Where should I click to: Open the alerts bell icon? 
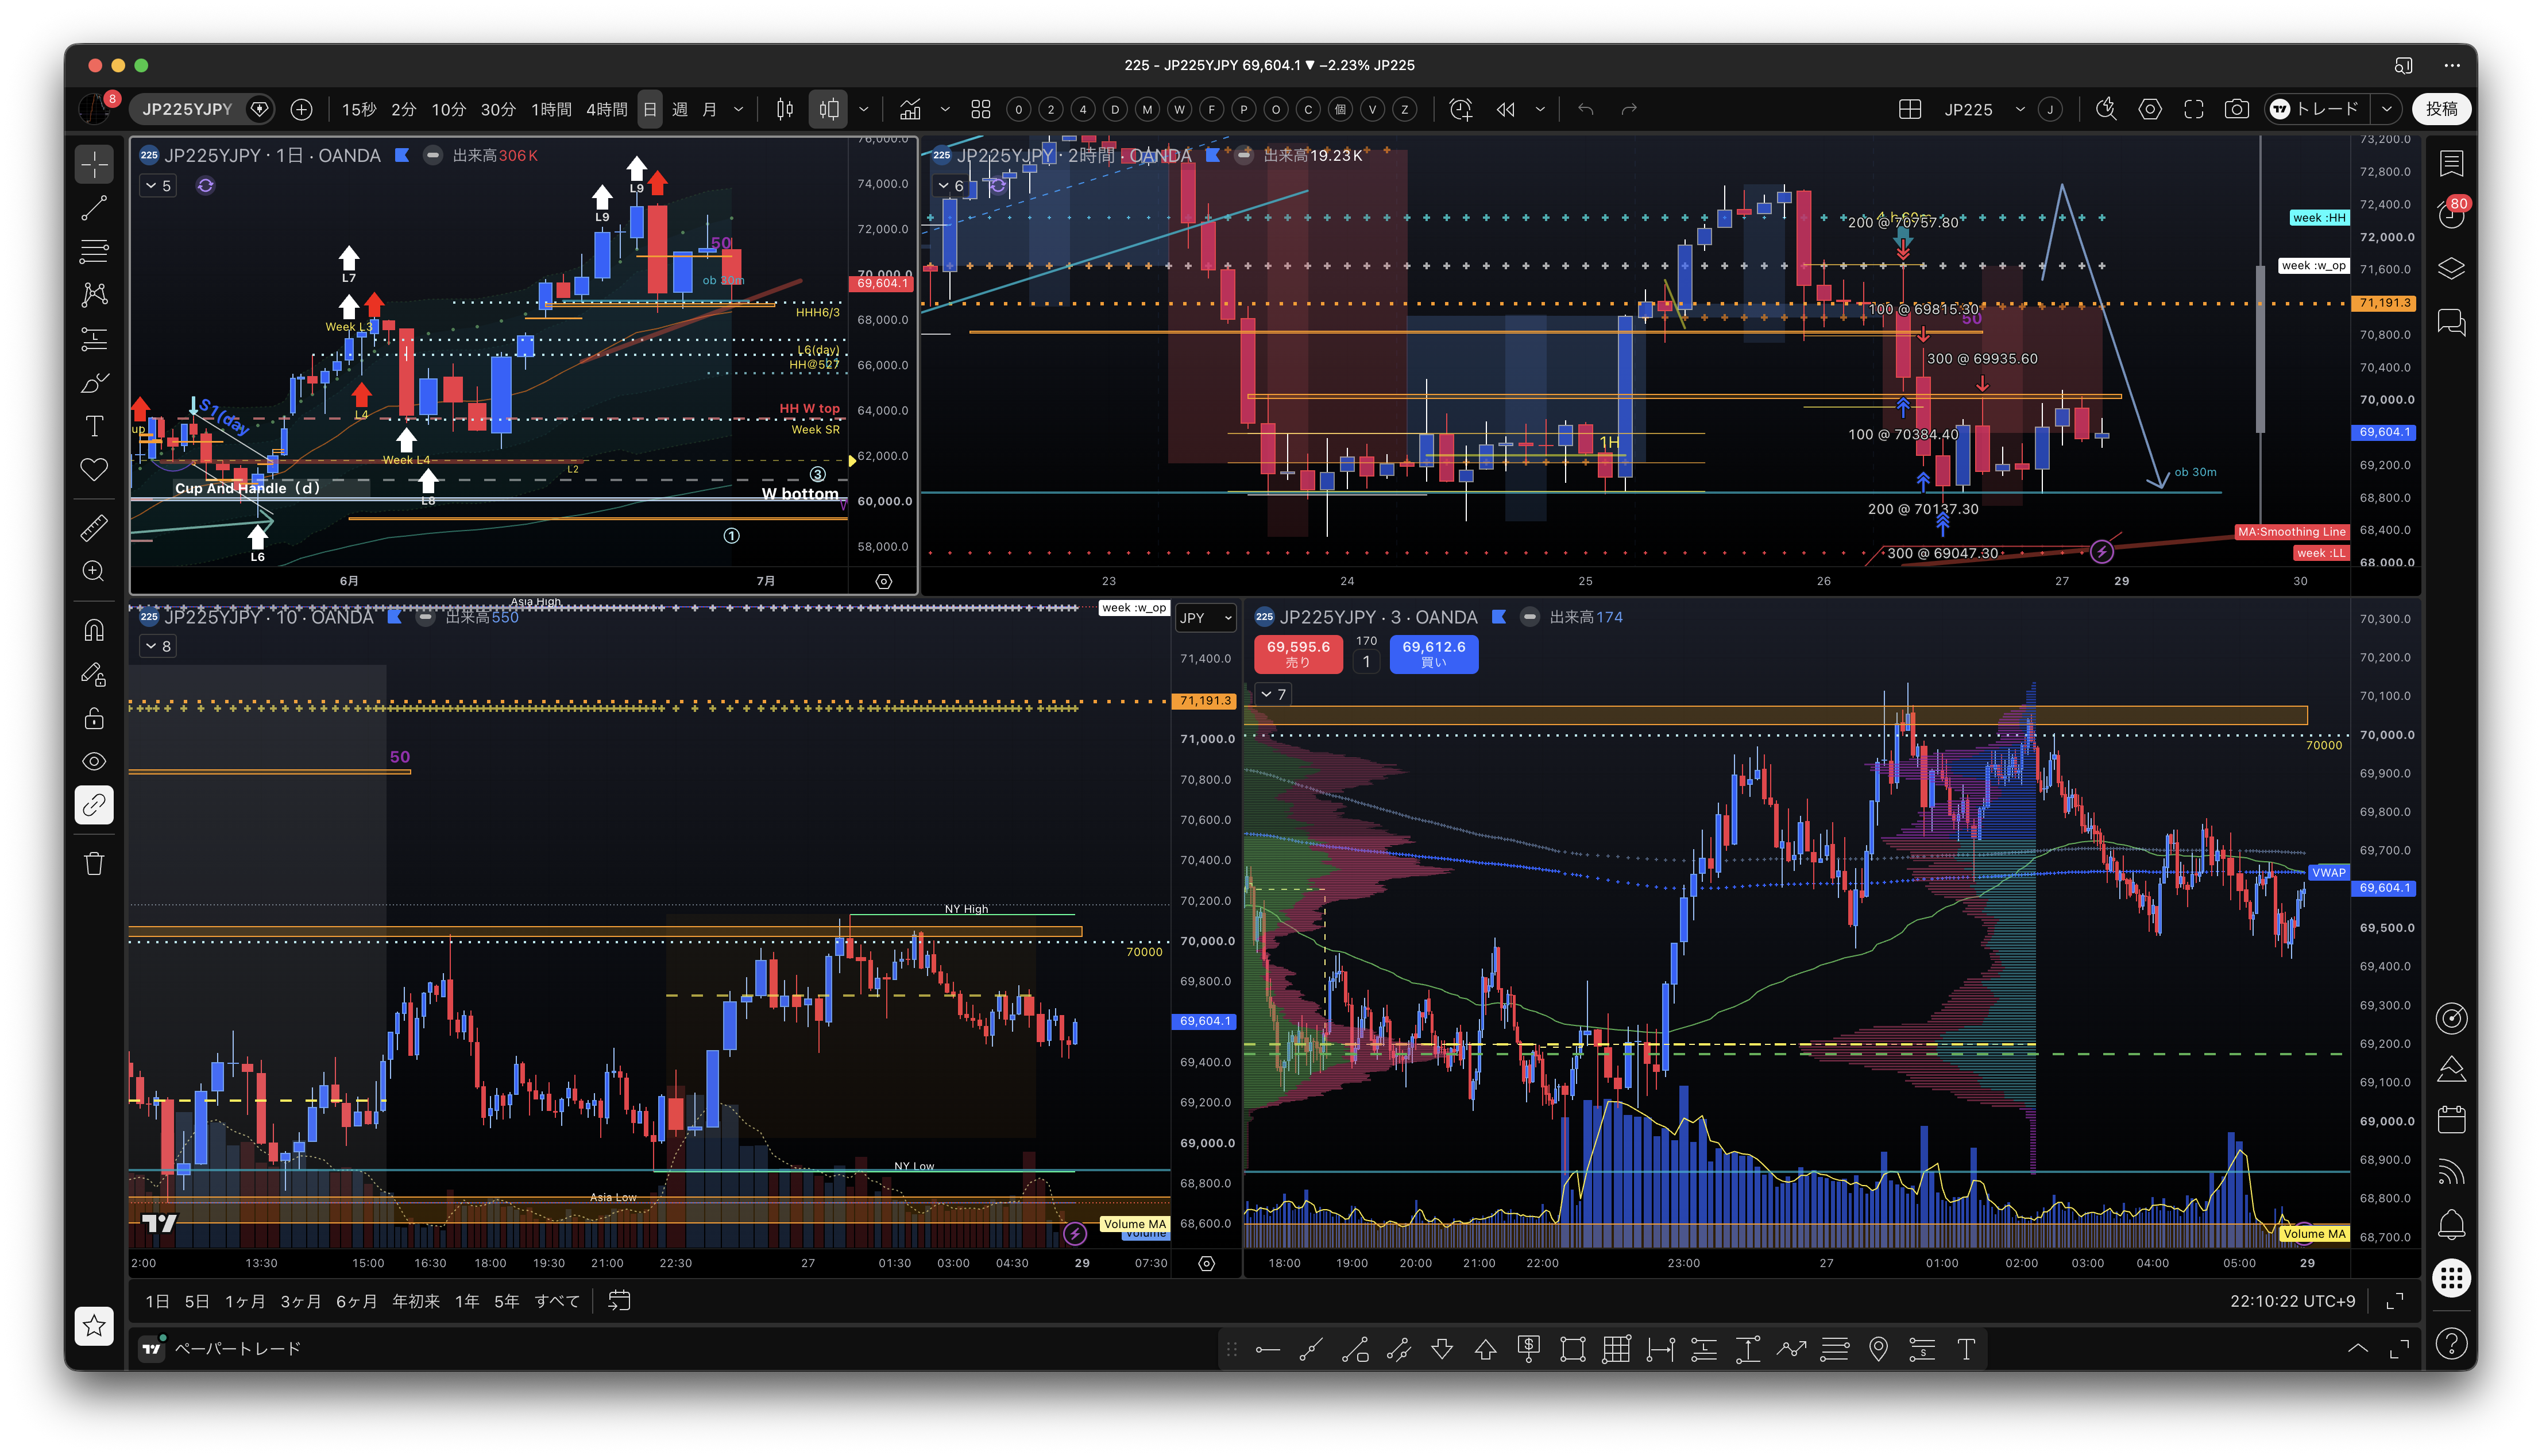point(2451,1223)
